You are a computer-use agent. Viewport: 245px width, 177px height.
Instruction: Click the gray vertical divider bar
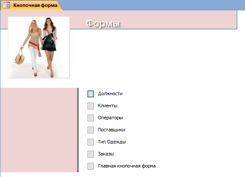(x=78, y=130)
